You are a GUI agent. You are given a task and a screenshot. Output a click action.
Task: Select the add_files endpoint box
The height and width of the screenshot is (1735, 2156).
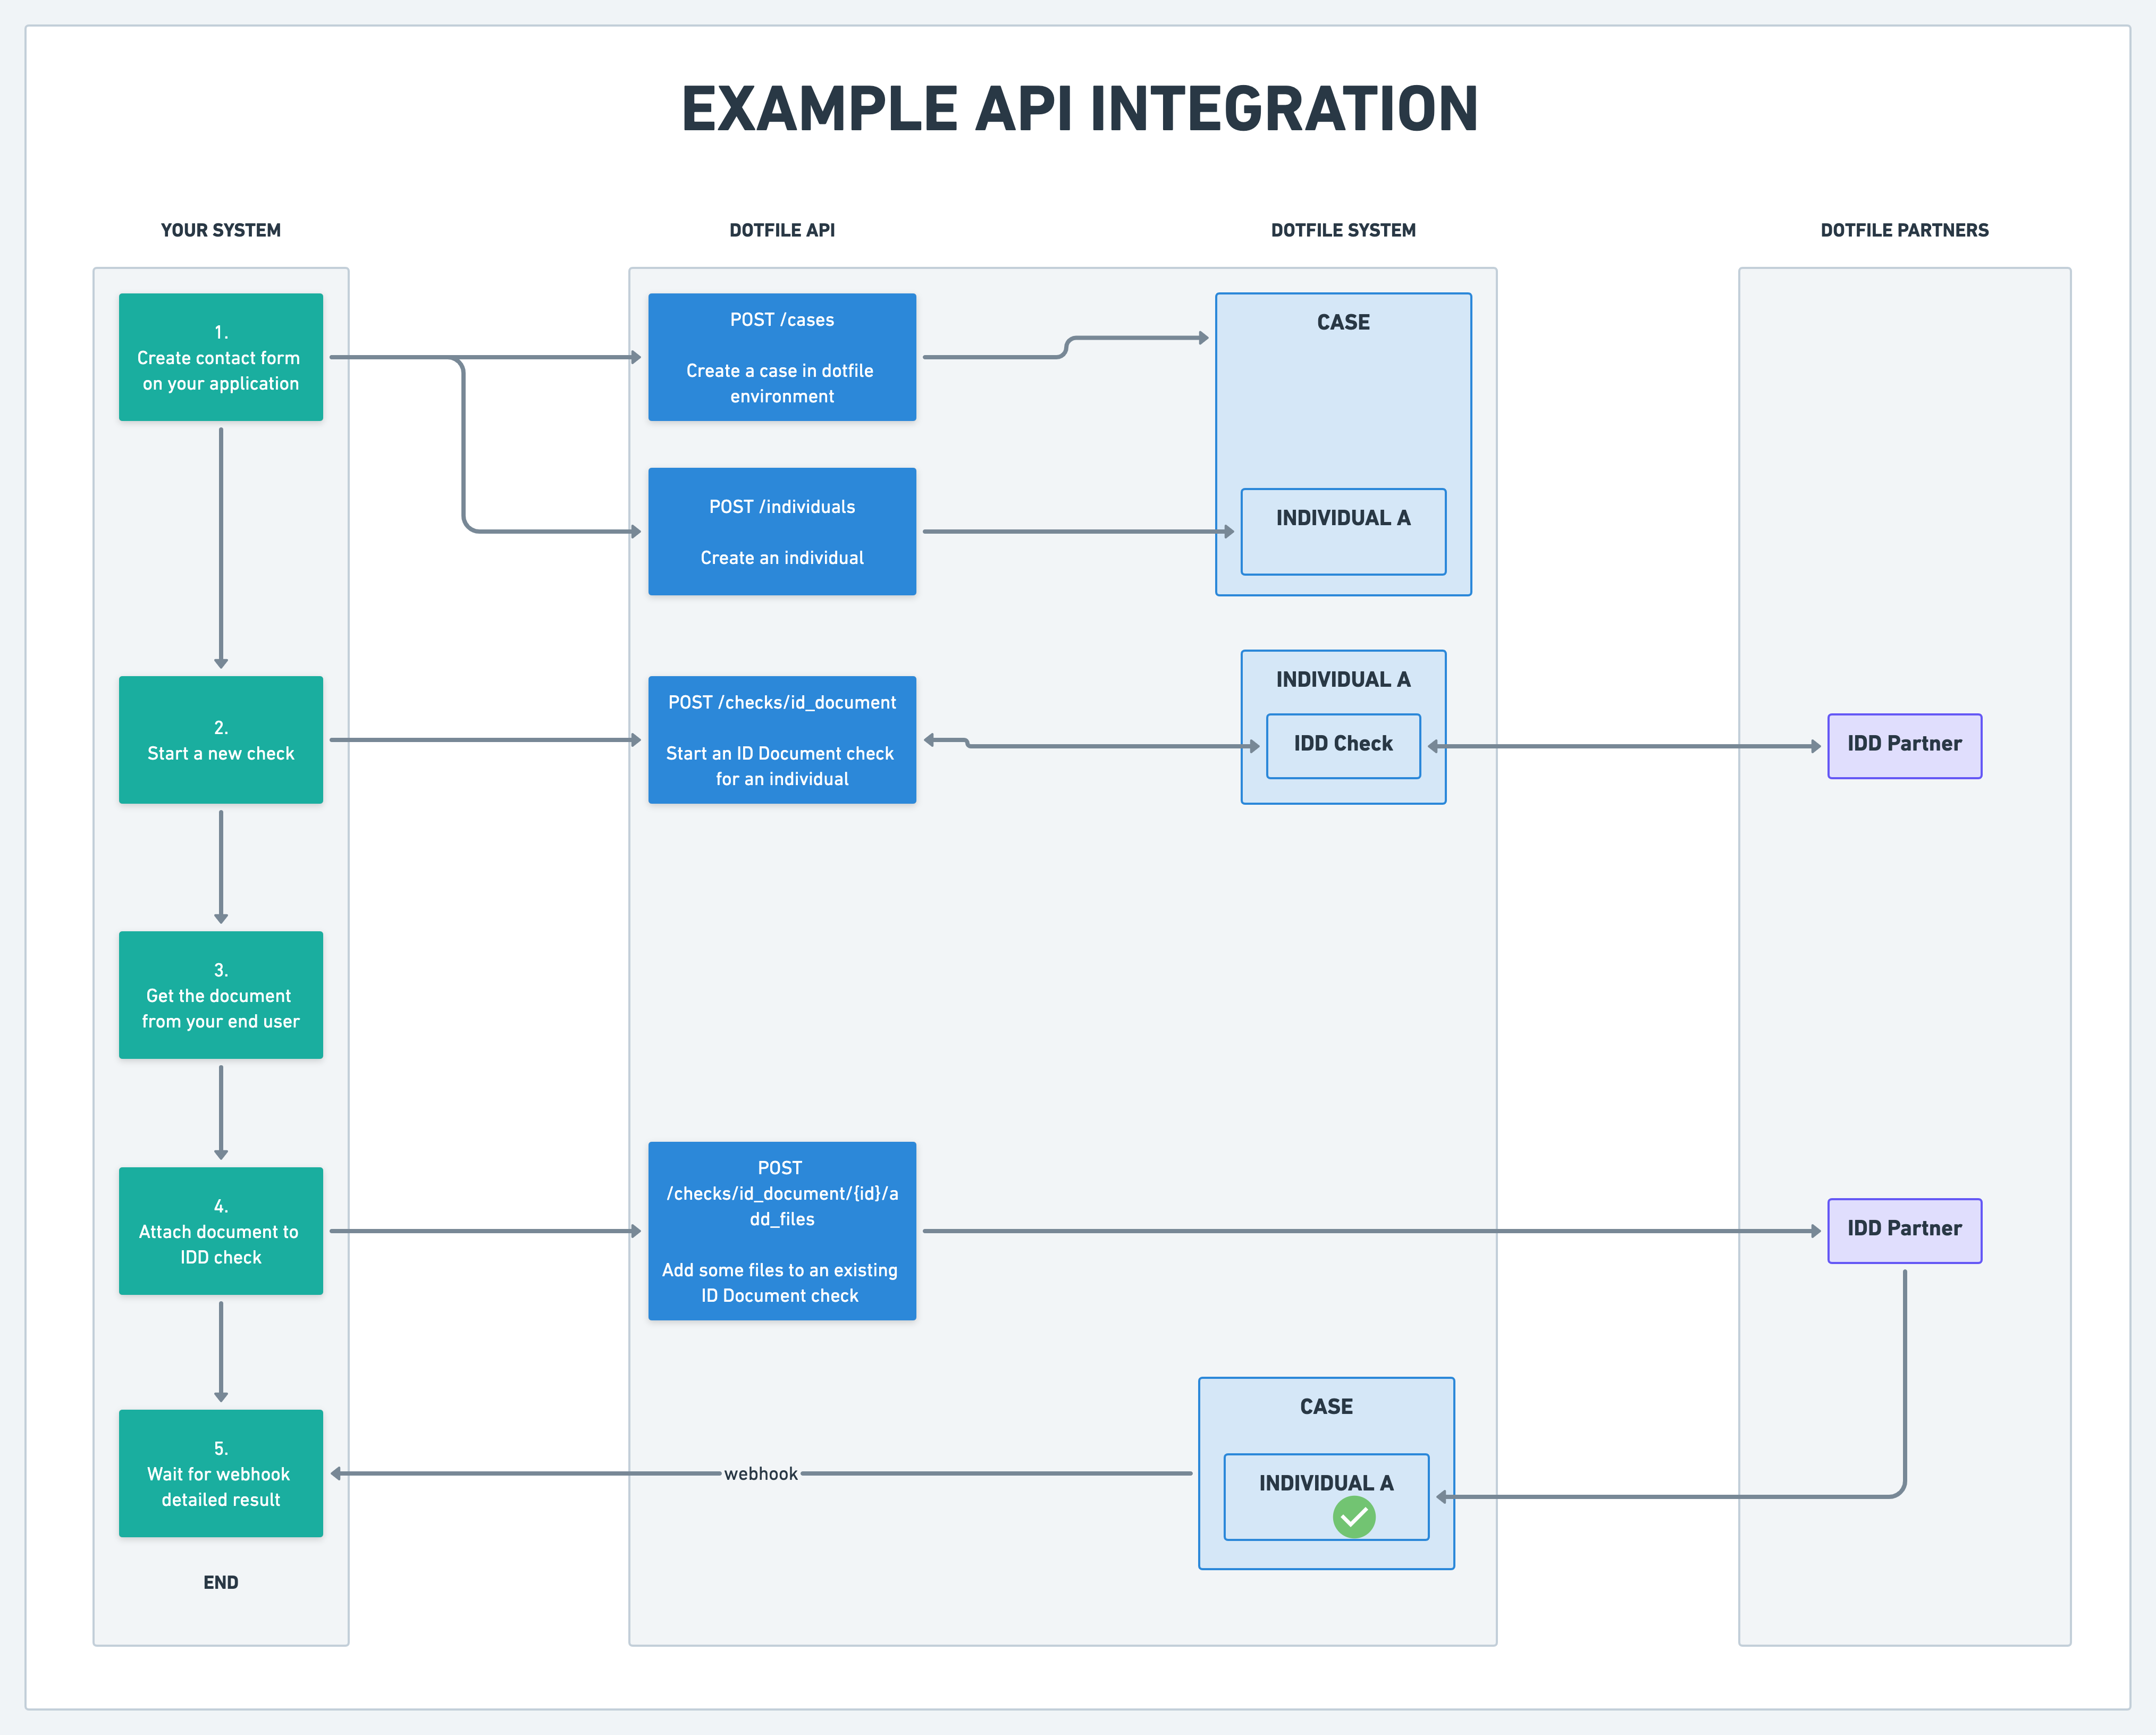pos(781,1230)
